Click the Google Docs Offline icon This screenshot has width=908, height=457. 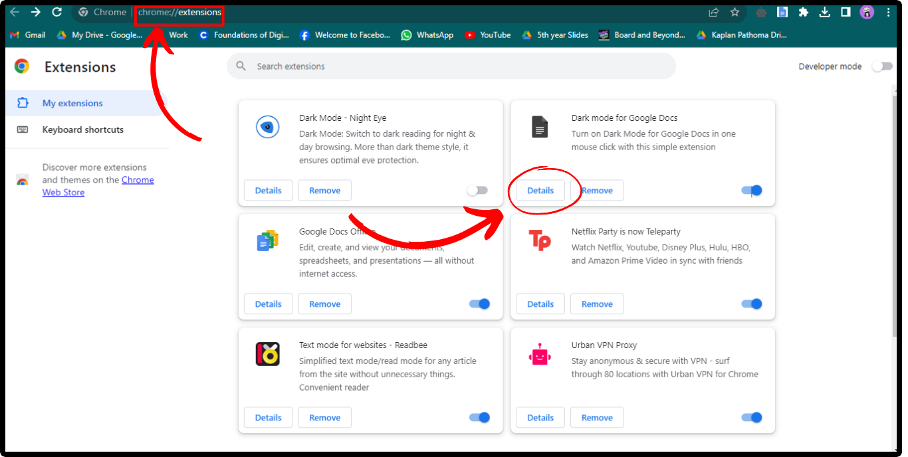pos(268,240)
